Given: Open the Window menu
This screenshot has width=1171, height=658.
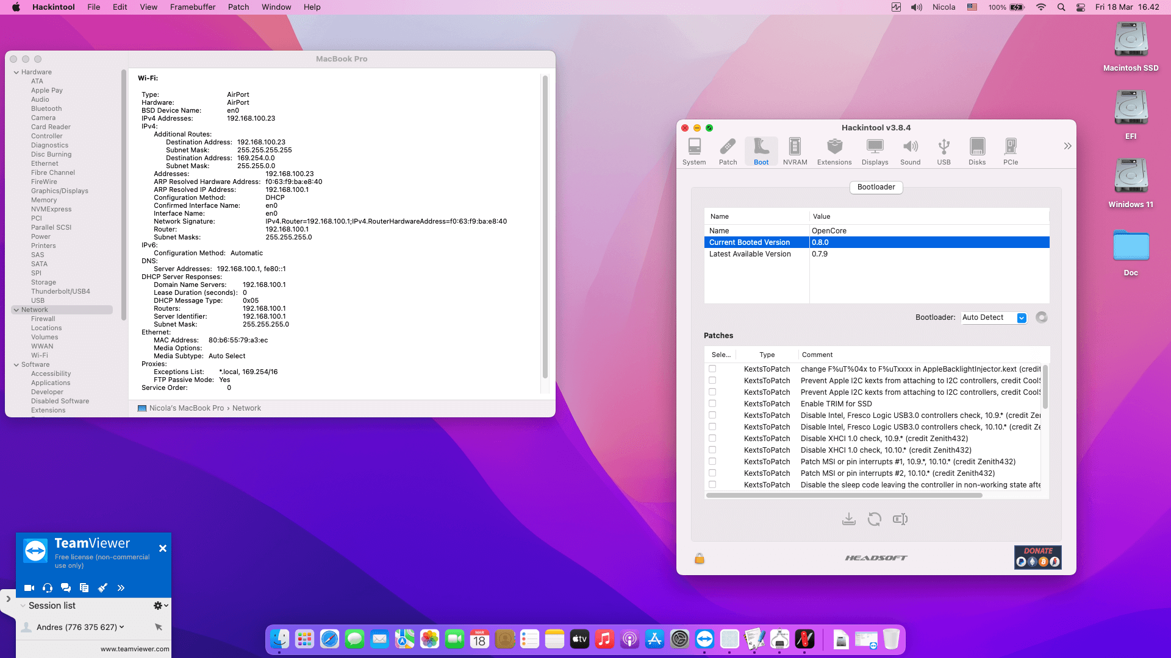Looking at the screenshot, I should tap(276, 7).
